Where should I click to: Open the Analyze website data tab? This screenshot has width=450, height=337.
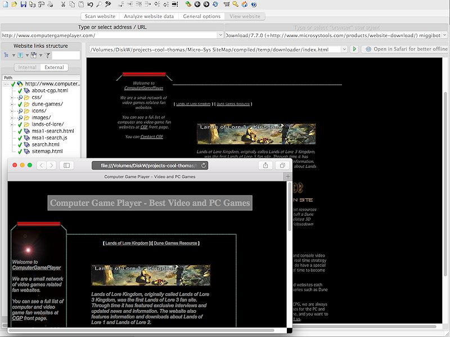149,16
